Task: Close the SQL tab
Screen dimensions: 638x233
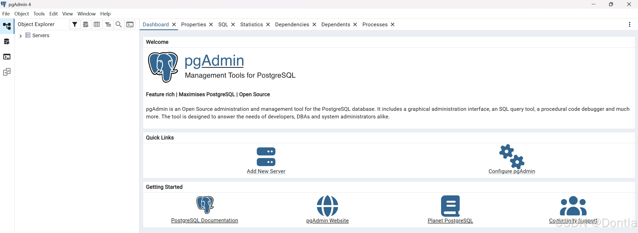Action: click(x=233, y=24)
